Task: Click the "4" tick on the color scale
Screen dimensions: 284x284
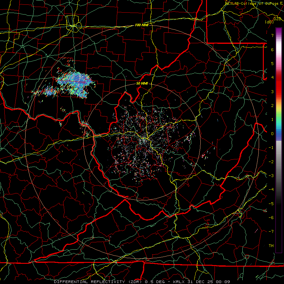Action: tap(272, 78)
